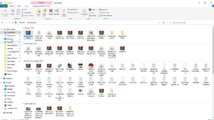This screenshot has width=214, height=120.
Task: Open 3D Objects under This PC
Action: 11,86
